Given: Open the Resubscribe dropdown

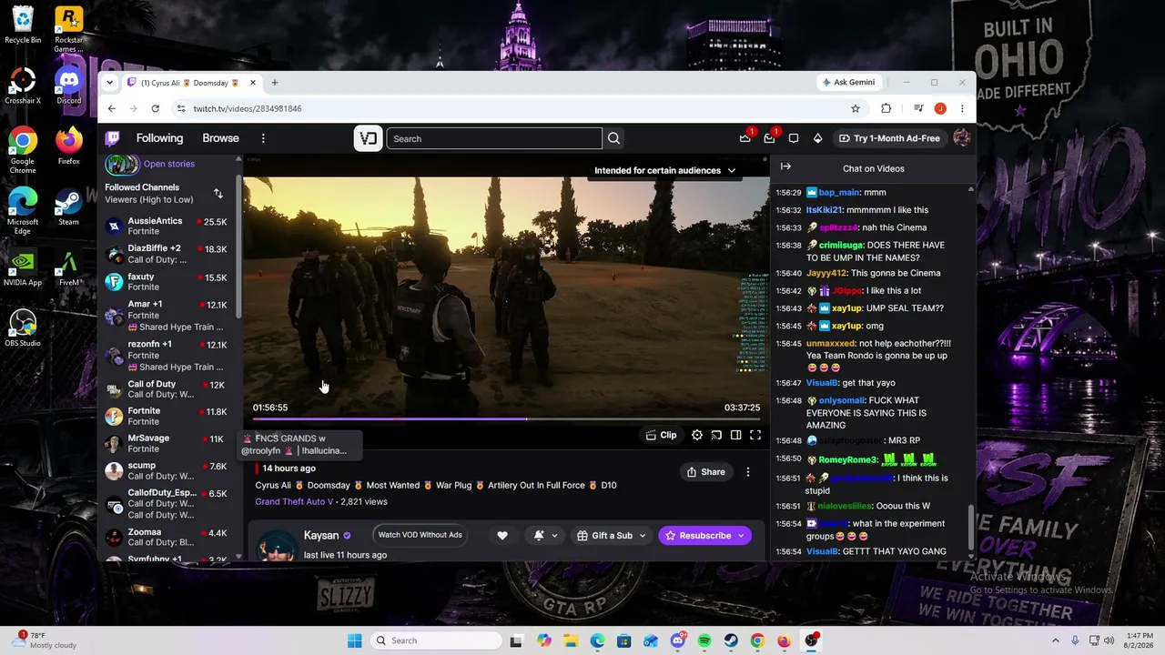Looking at the screenshot, I should (x=704, y=536).
